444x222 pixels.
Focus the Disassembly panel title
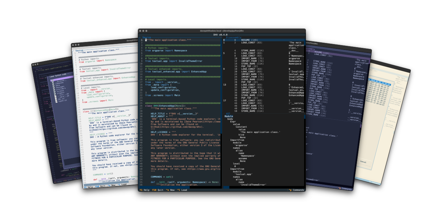[x=233, y=37]
